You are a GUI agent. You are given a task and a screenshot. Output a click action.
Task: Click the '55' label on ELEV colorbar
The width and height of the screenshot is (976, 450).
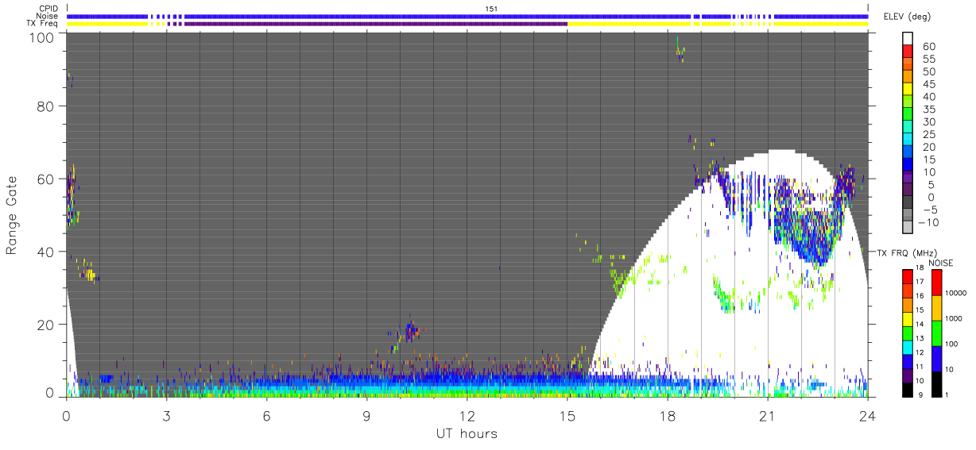[x=928, y=60]
